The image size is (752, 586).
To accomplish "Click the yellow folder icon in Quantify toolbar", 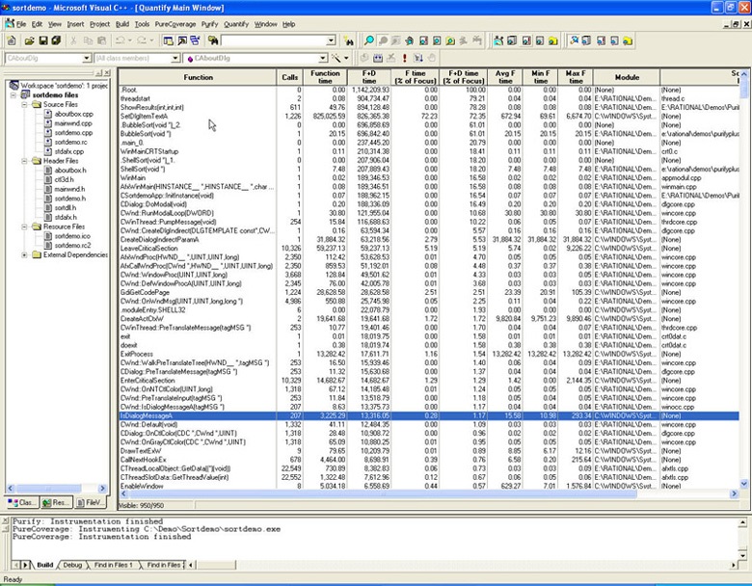I will pos(628,41).
